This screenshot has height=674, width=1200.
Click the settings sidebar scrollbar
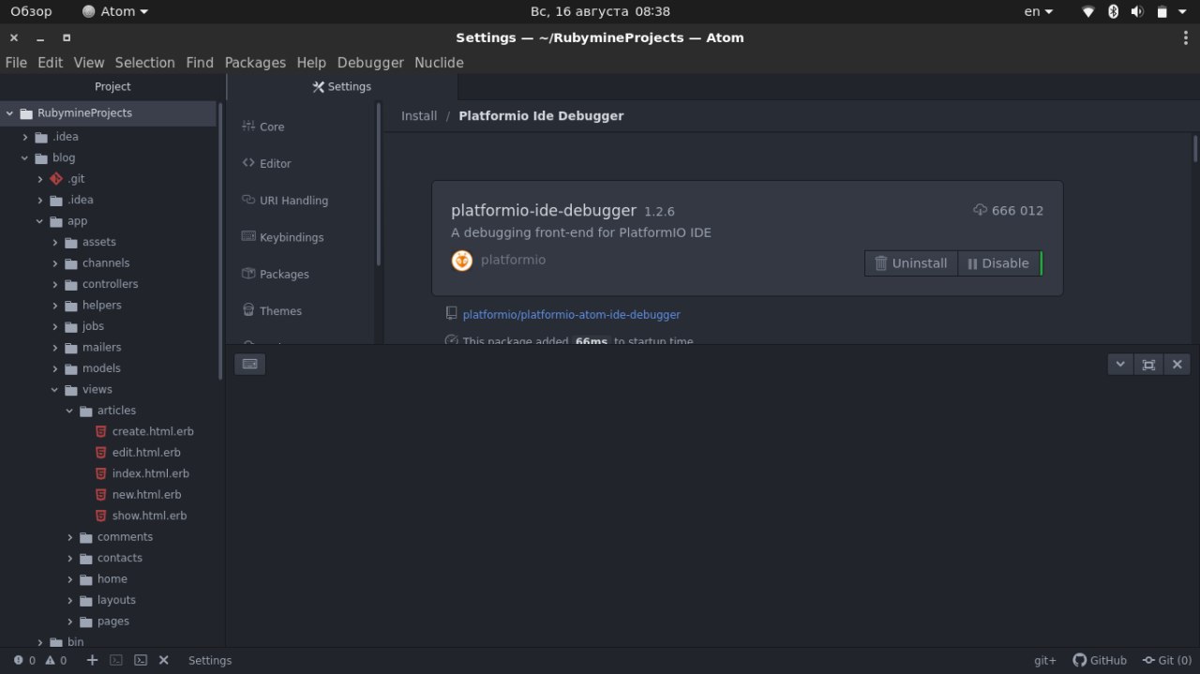pyautogui.click(x=379, y=184)
